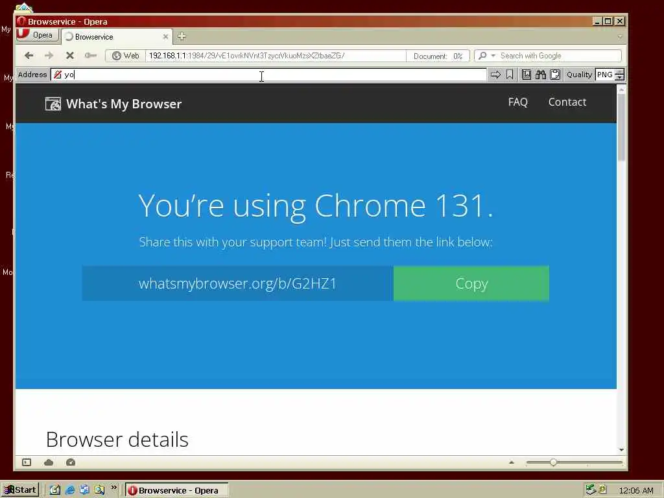Click the "You're using Chrome 131." heading
The width and height of the screenshot is (664, 498).
[316, 206]
